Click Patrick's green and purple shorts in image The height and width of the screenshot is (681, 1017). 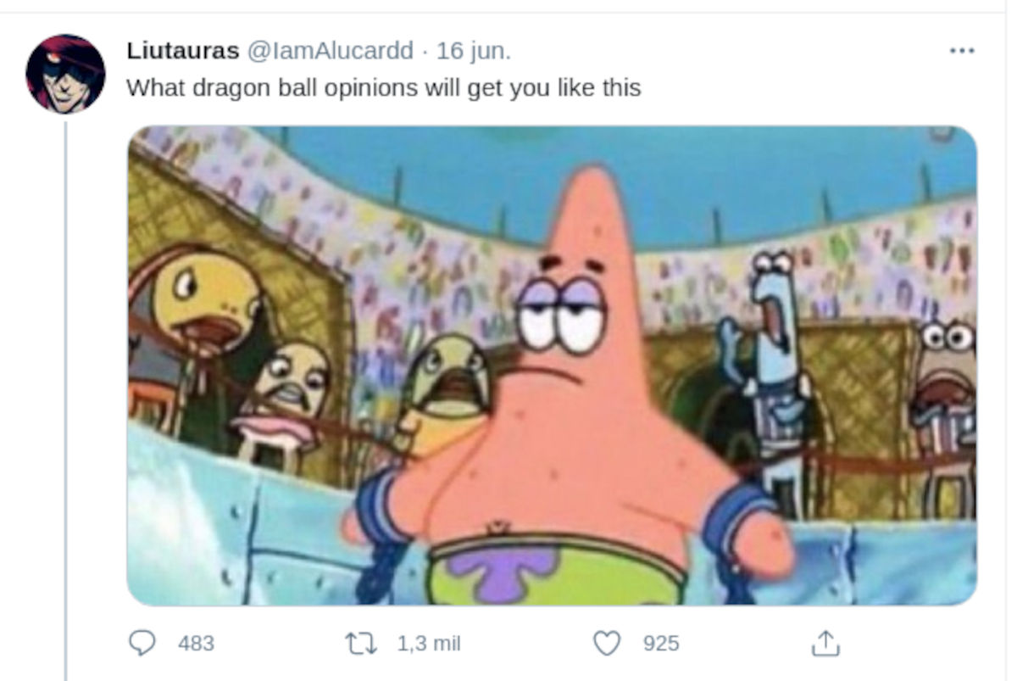557,570
